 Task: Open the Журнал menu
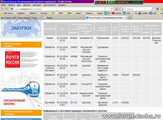(26, 5)
